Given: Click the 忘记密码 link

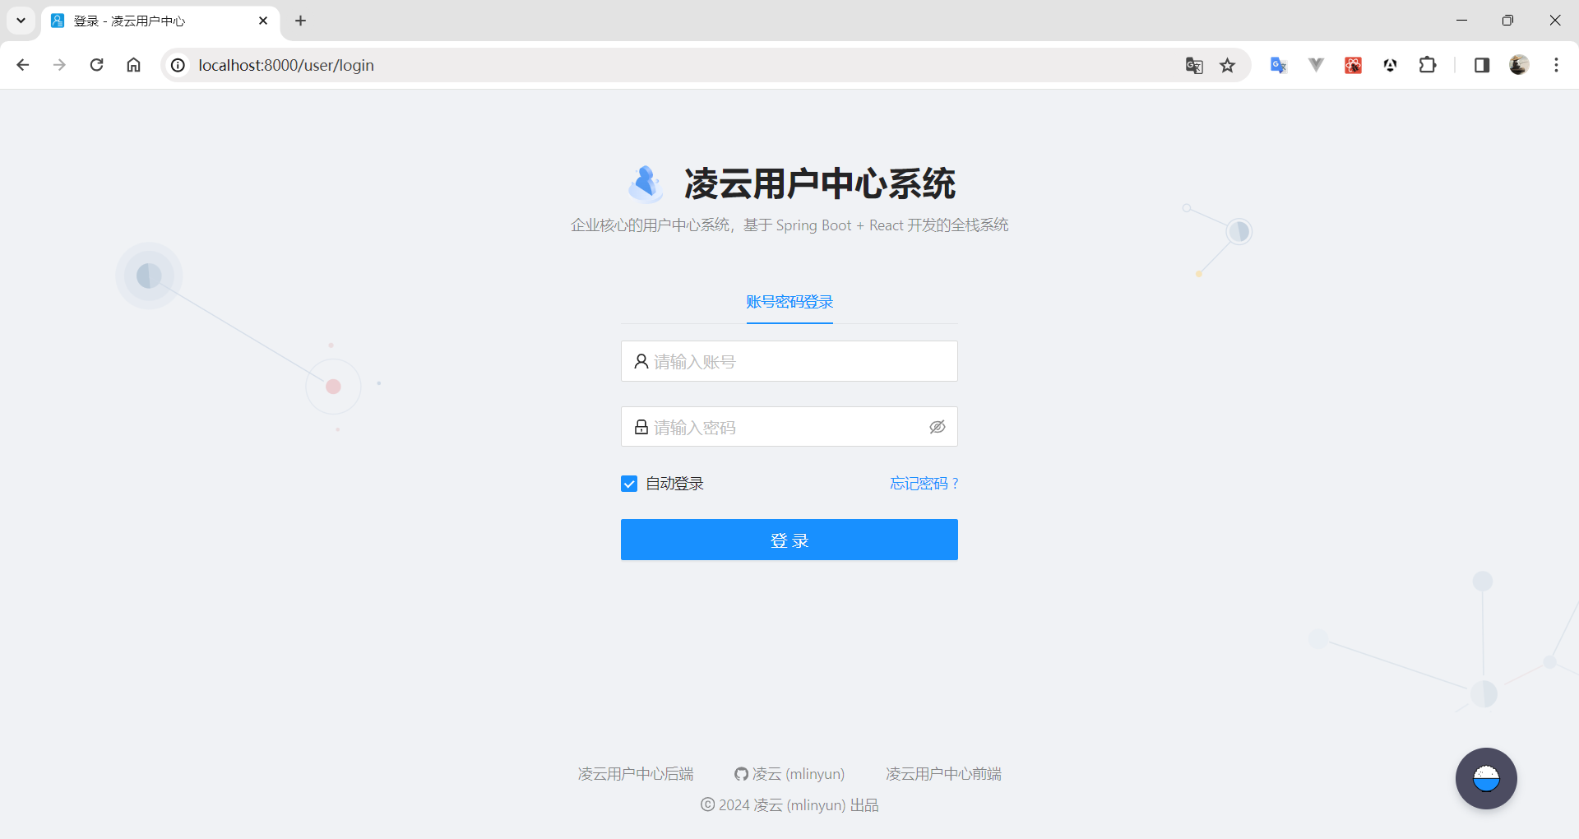Looking at the screenshot, I should [x=924, y=484].
